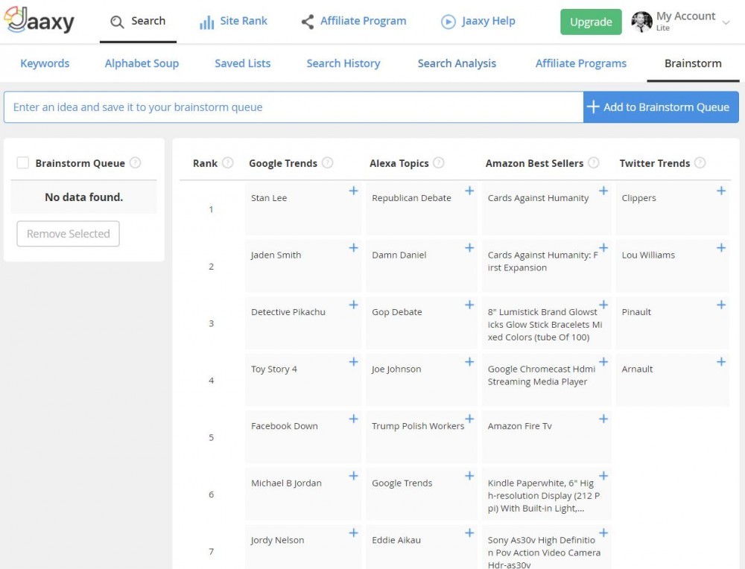Add Republican Debate to queue
This screenshot has height=569, width=745.
point(469,191)
